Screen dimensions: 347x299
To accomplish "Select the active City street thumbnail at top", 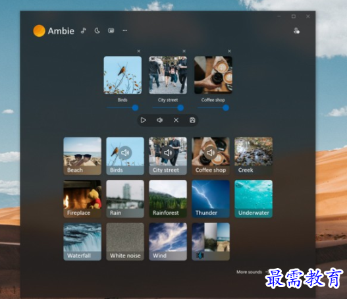I will tap(168, 75).
